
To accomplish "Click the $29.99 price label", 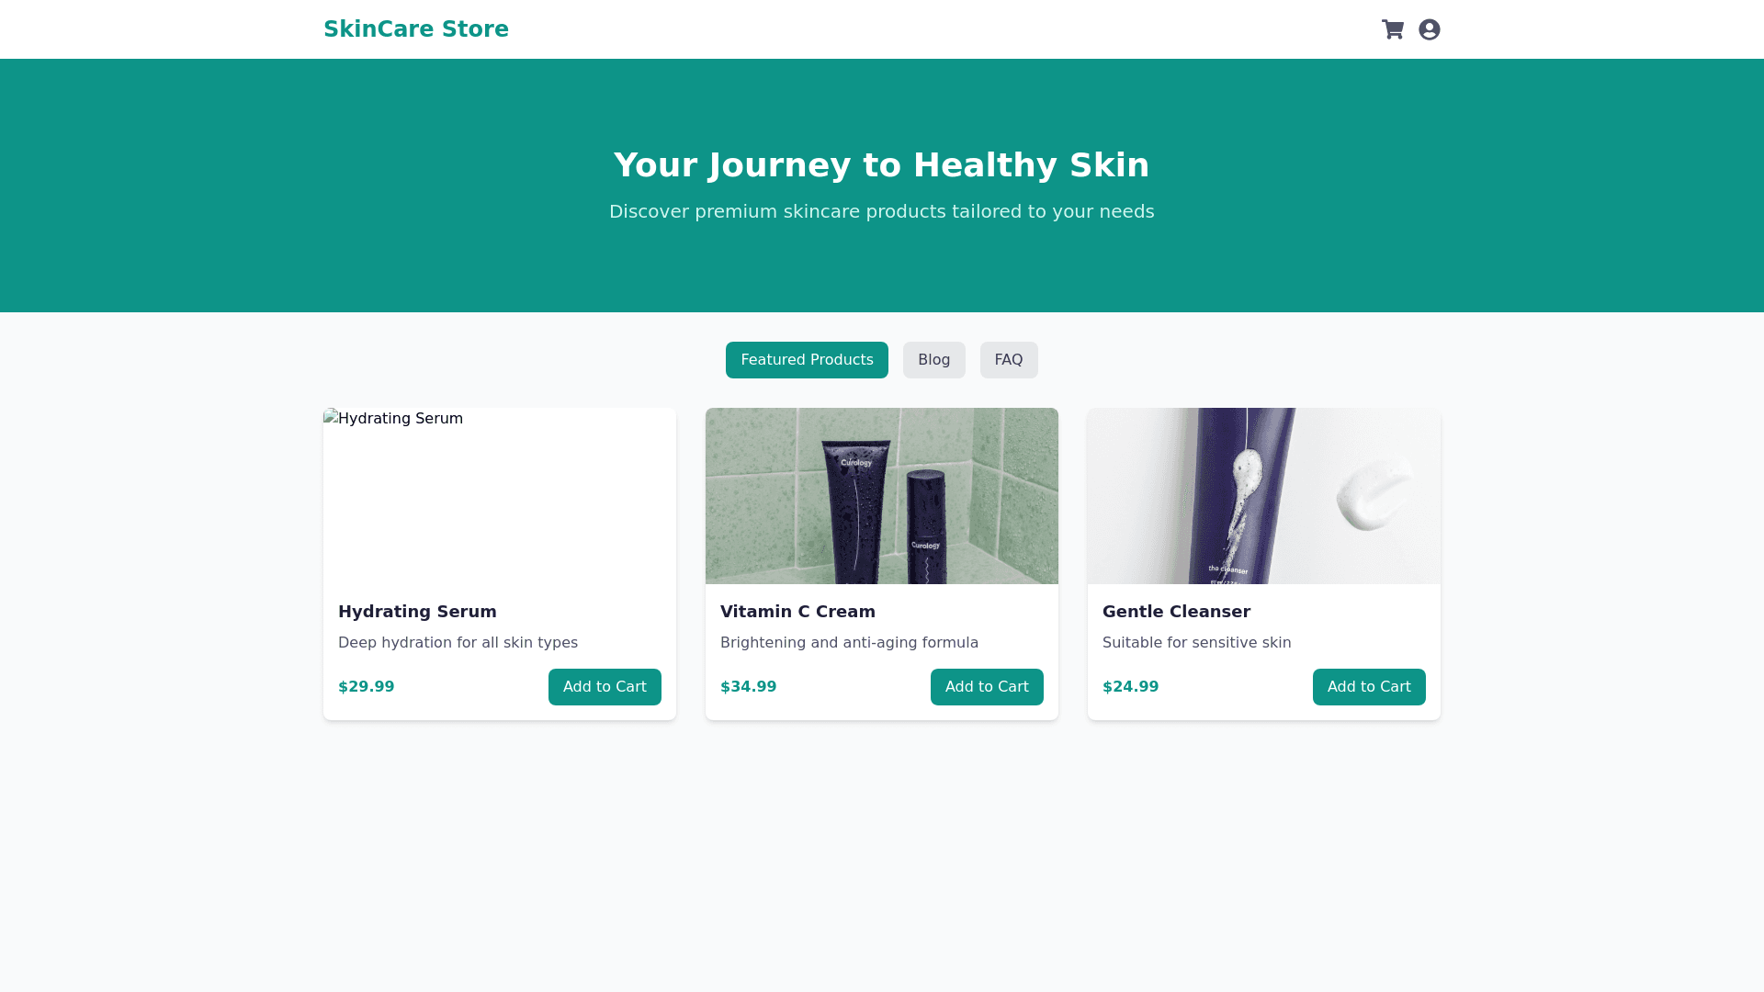I will tap(366, 687).
